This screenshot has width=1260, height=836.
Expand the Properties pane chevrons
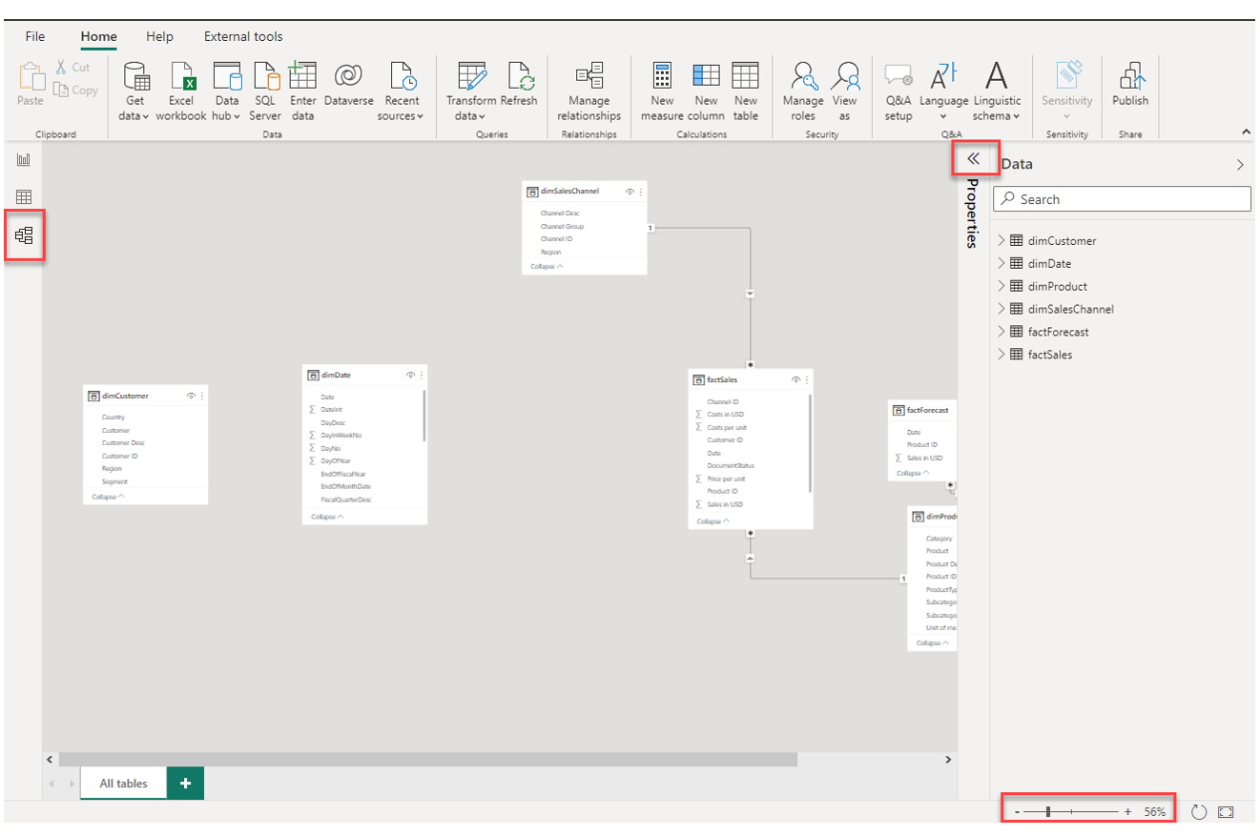tap(974, 159)
